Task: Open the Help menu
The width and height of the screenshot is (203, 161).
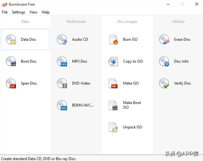Action: click(x=45, y=12)
